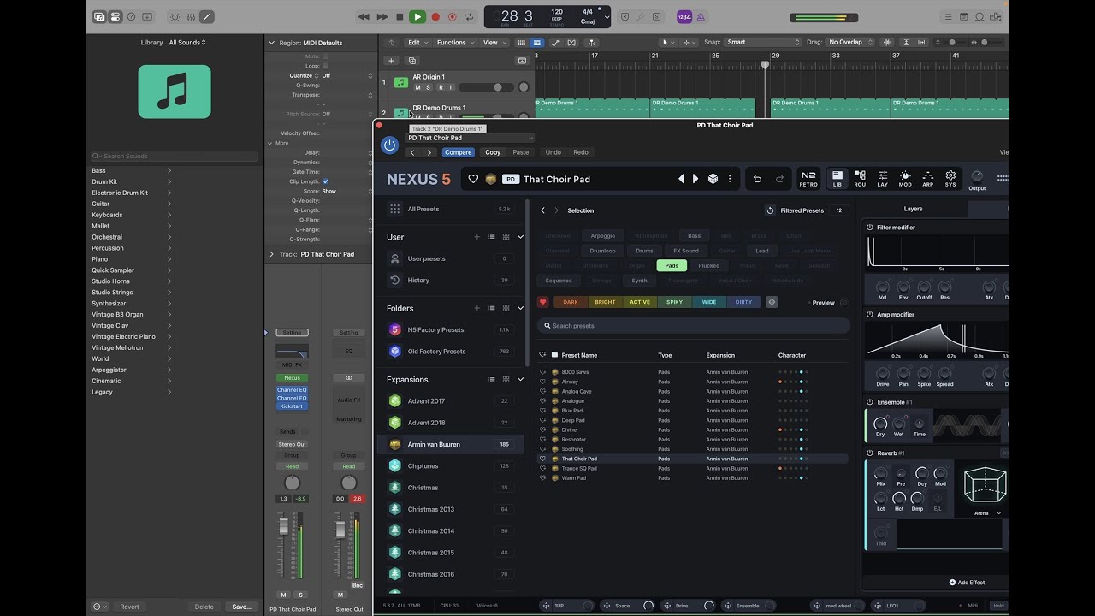Screen dimensions: 1095x616
Task: Collapse the User section chevron
Action: (x=520, y=237)
